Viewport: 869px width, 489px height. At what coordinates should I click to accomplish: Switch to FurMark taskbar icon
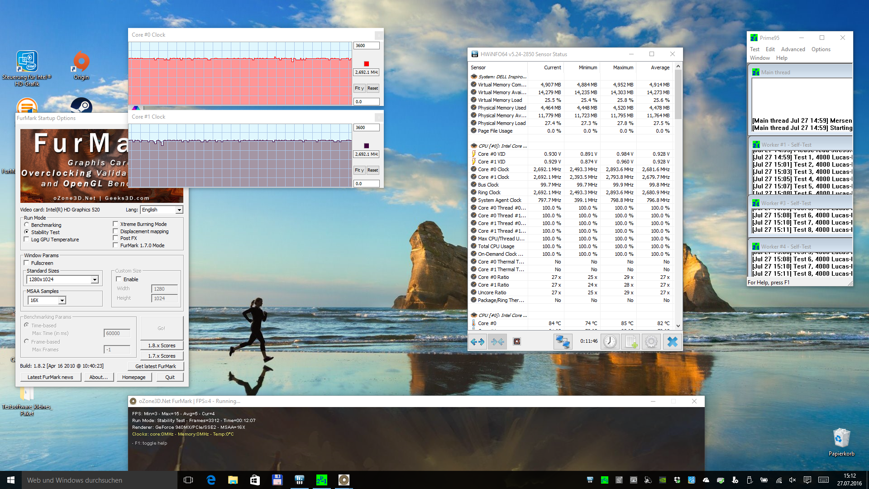pos(344,480)
